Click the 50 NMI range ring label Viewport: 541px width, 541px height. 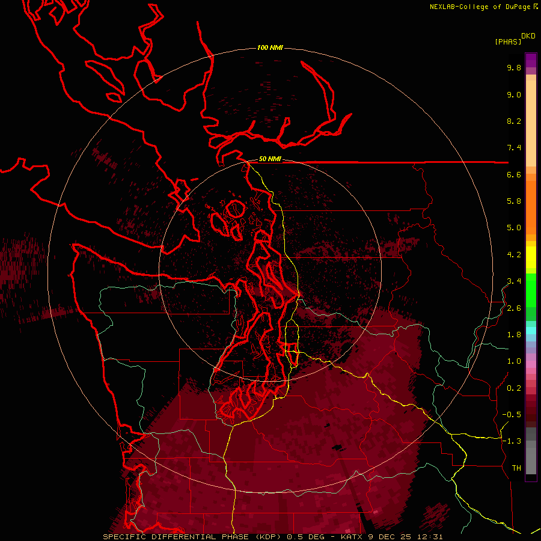click(x=270, y=159)
